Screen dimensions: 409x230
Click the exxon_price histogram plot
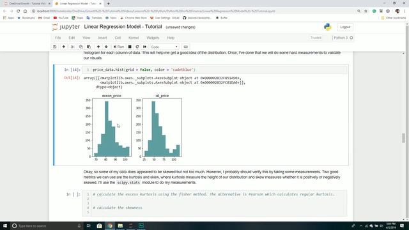[x=112, y=128]
